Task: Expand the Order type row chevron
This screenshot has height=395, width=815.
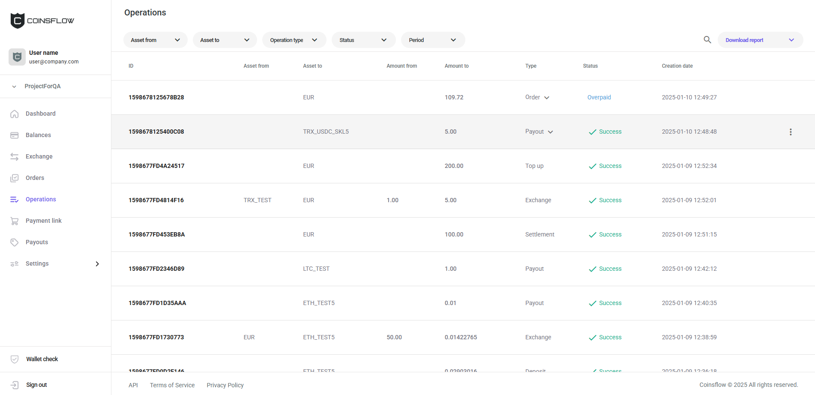Action: [x=547, y=98]
